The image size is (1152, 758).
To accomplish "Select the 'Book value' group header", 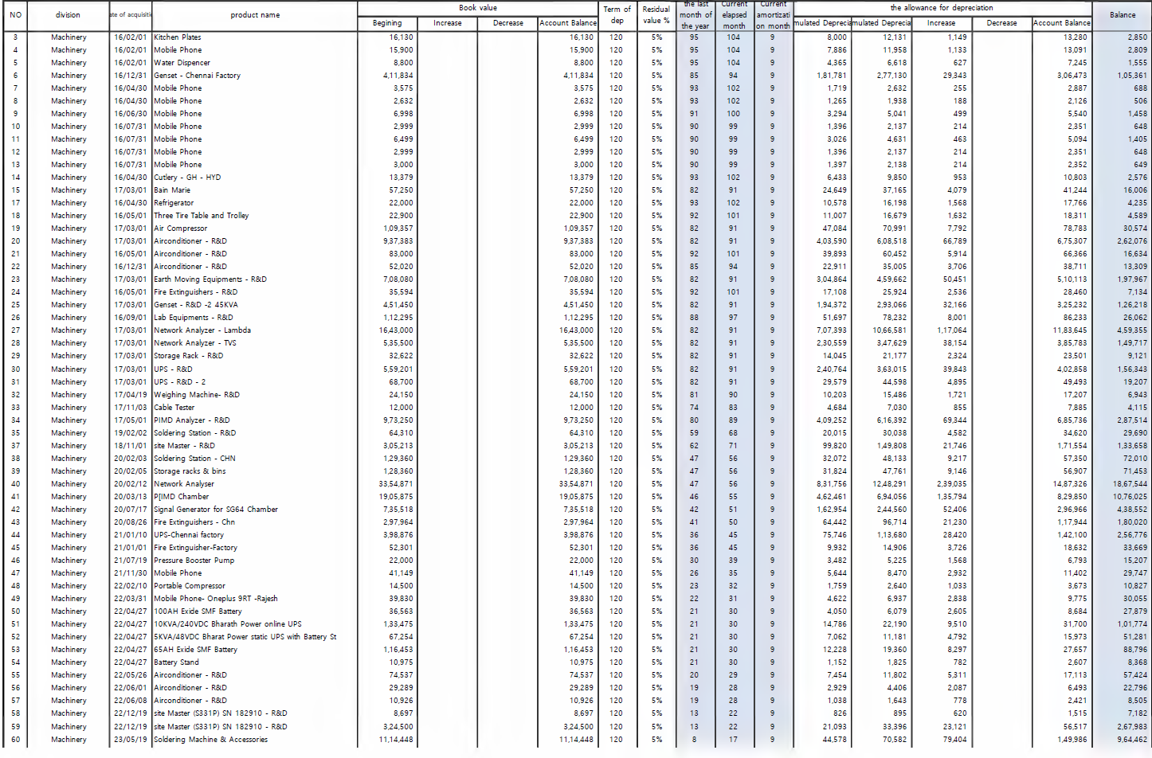I will [477, 8].
